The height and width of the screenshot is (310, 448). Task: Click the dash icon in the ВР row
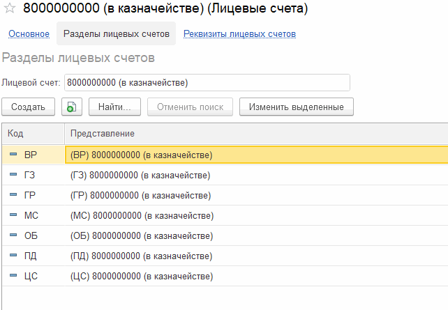(13, 154)
